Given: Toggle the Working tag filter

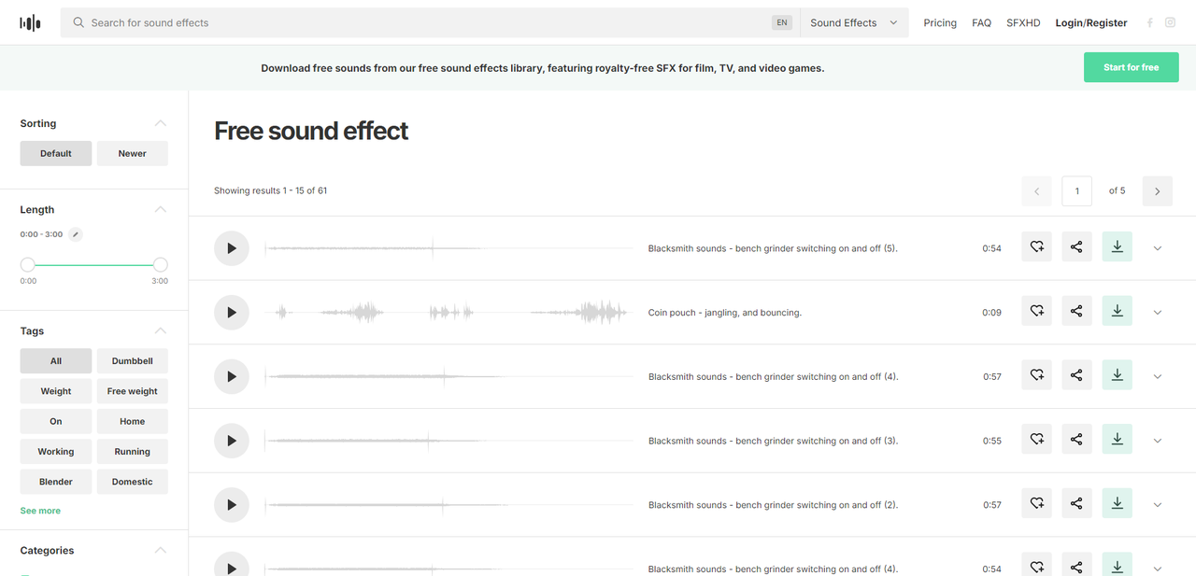Looking at the screenshot, I should click(x=56, y=452).
